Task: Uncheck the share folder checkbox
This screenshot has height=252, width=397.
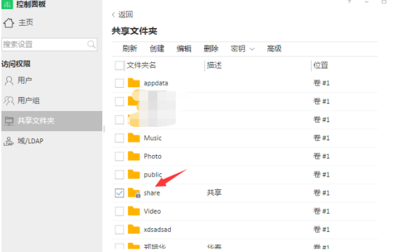Action: point(119,193)
